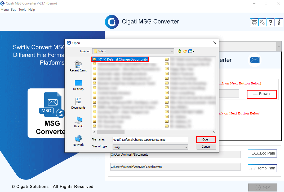Viewport: 284px width, 192px height.
Task: Expand the dropdown behind the dialog's top right
Action: pyautogui.click(x=279, y=46)
